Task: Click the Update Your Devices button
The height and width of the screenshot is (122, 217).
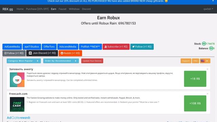Action: [x=92, y=61]
